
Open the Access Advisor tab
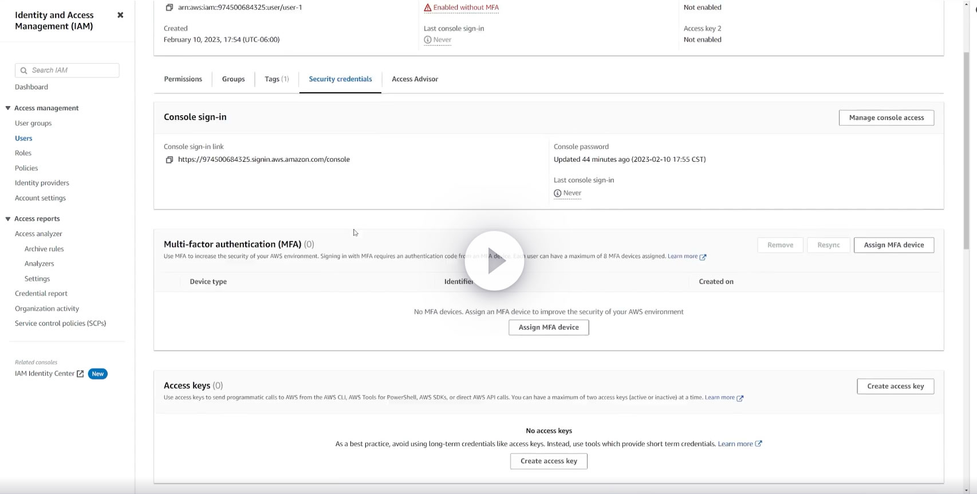(415, 79)
